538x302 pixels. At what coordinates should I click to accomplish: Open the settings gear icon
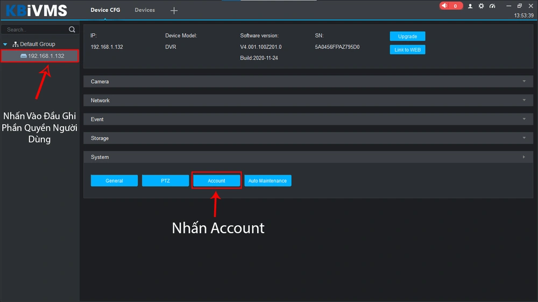click(481, 6)
